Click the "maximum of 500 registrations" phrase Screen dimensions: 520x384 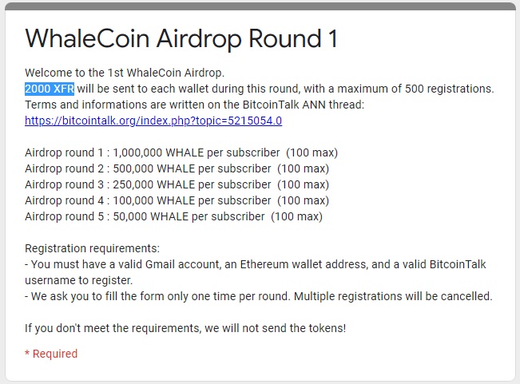click(415, 89)
